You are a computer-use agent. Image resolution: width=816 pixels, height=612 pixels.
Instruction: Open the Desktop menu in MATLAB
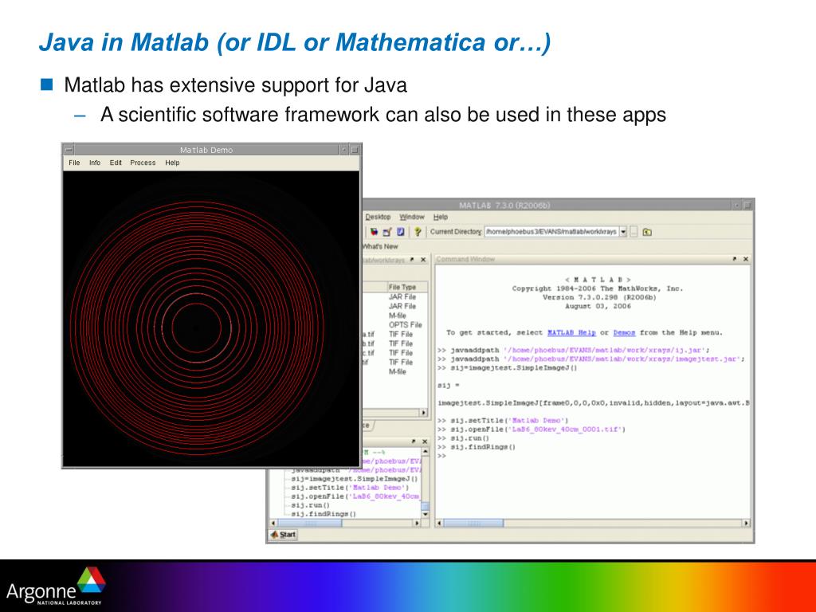(x=378, y=217)
